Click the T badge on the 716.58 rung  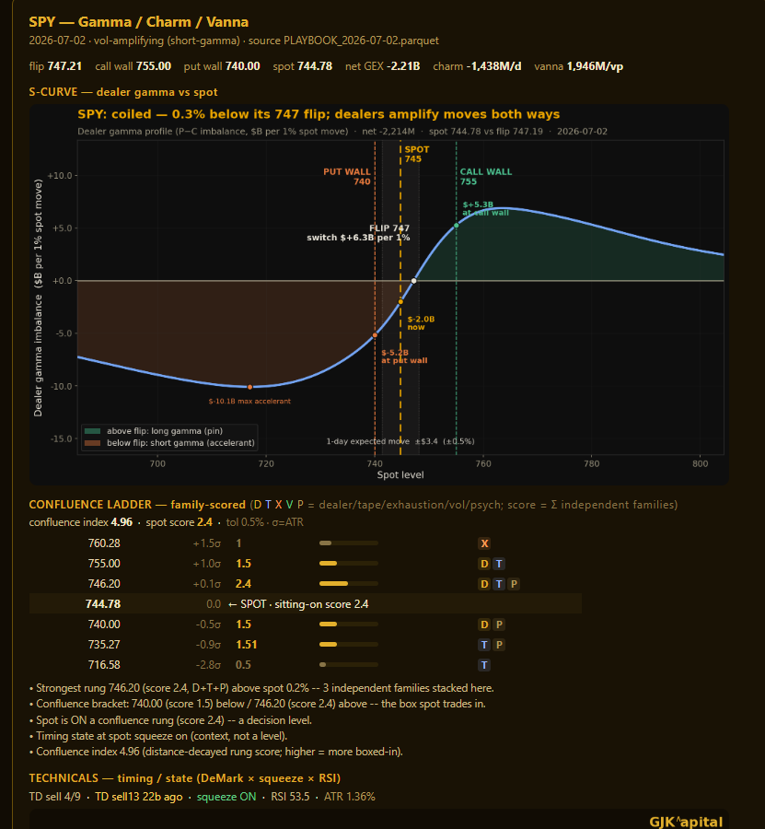tap(484, 664)
